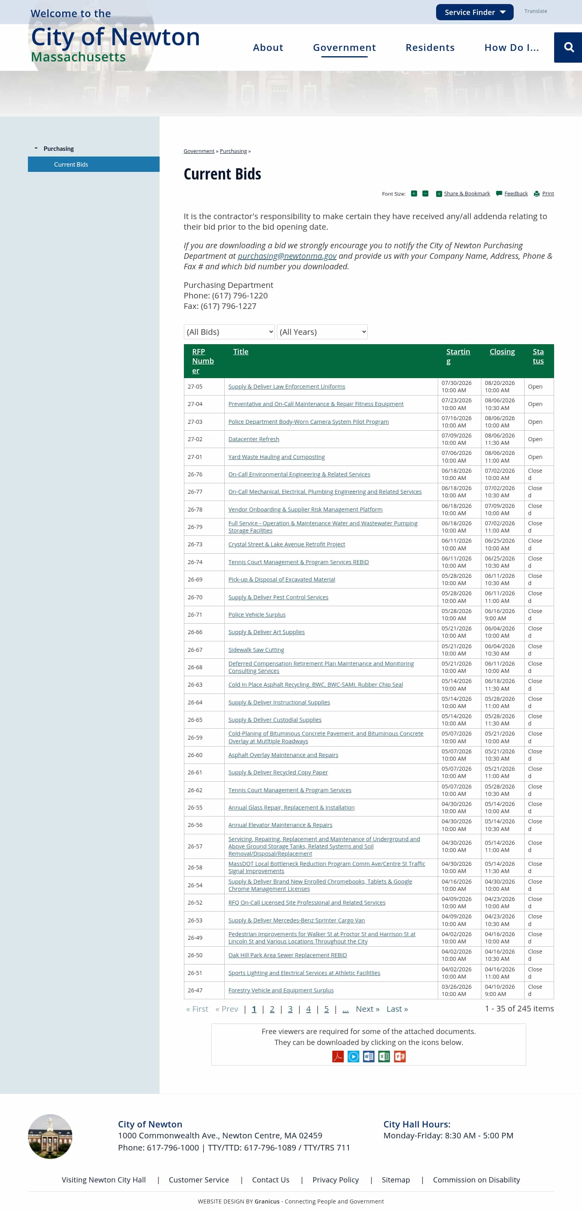Click the Translate link

tap(536, 11)
